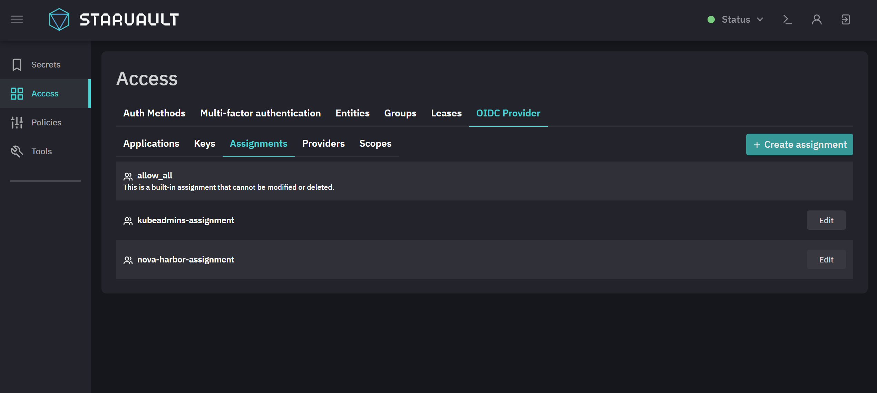Click the green status indicator dot
This screenshot has height=393, width=877.
711,20
